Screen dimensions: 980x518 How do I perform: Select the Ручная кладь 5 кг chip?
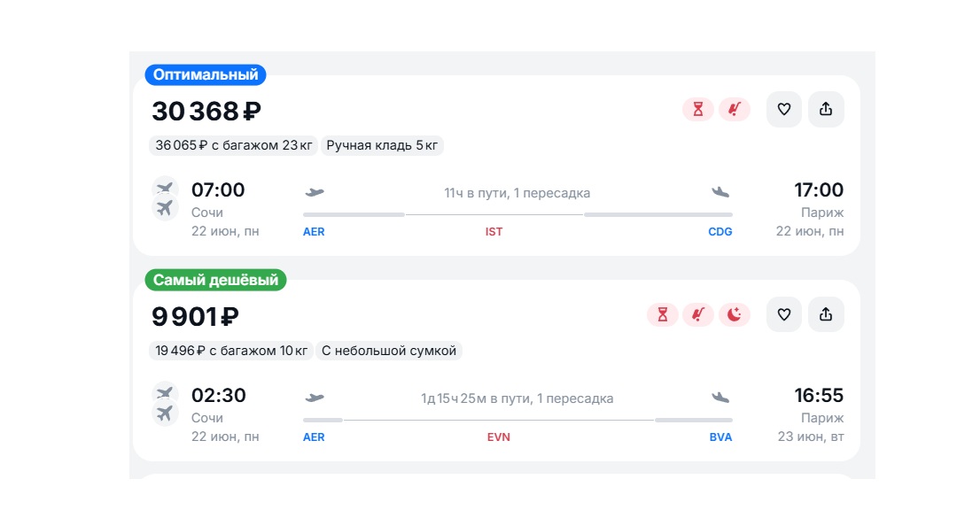tap(382, 145)
